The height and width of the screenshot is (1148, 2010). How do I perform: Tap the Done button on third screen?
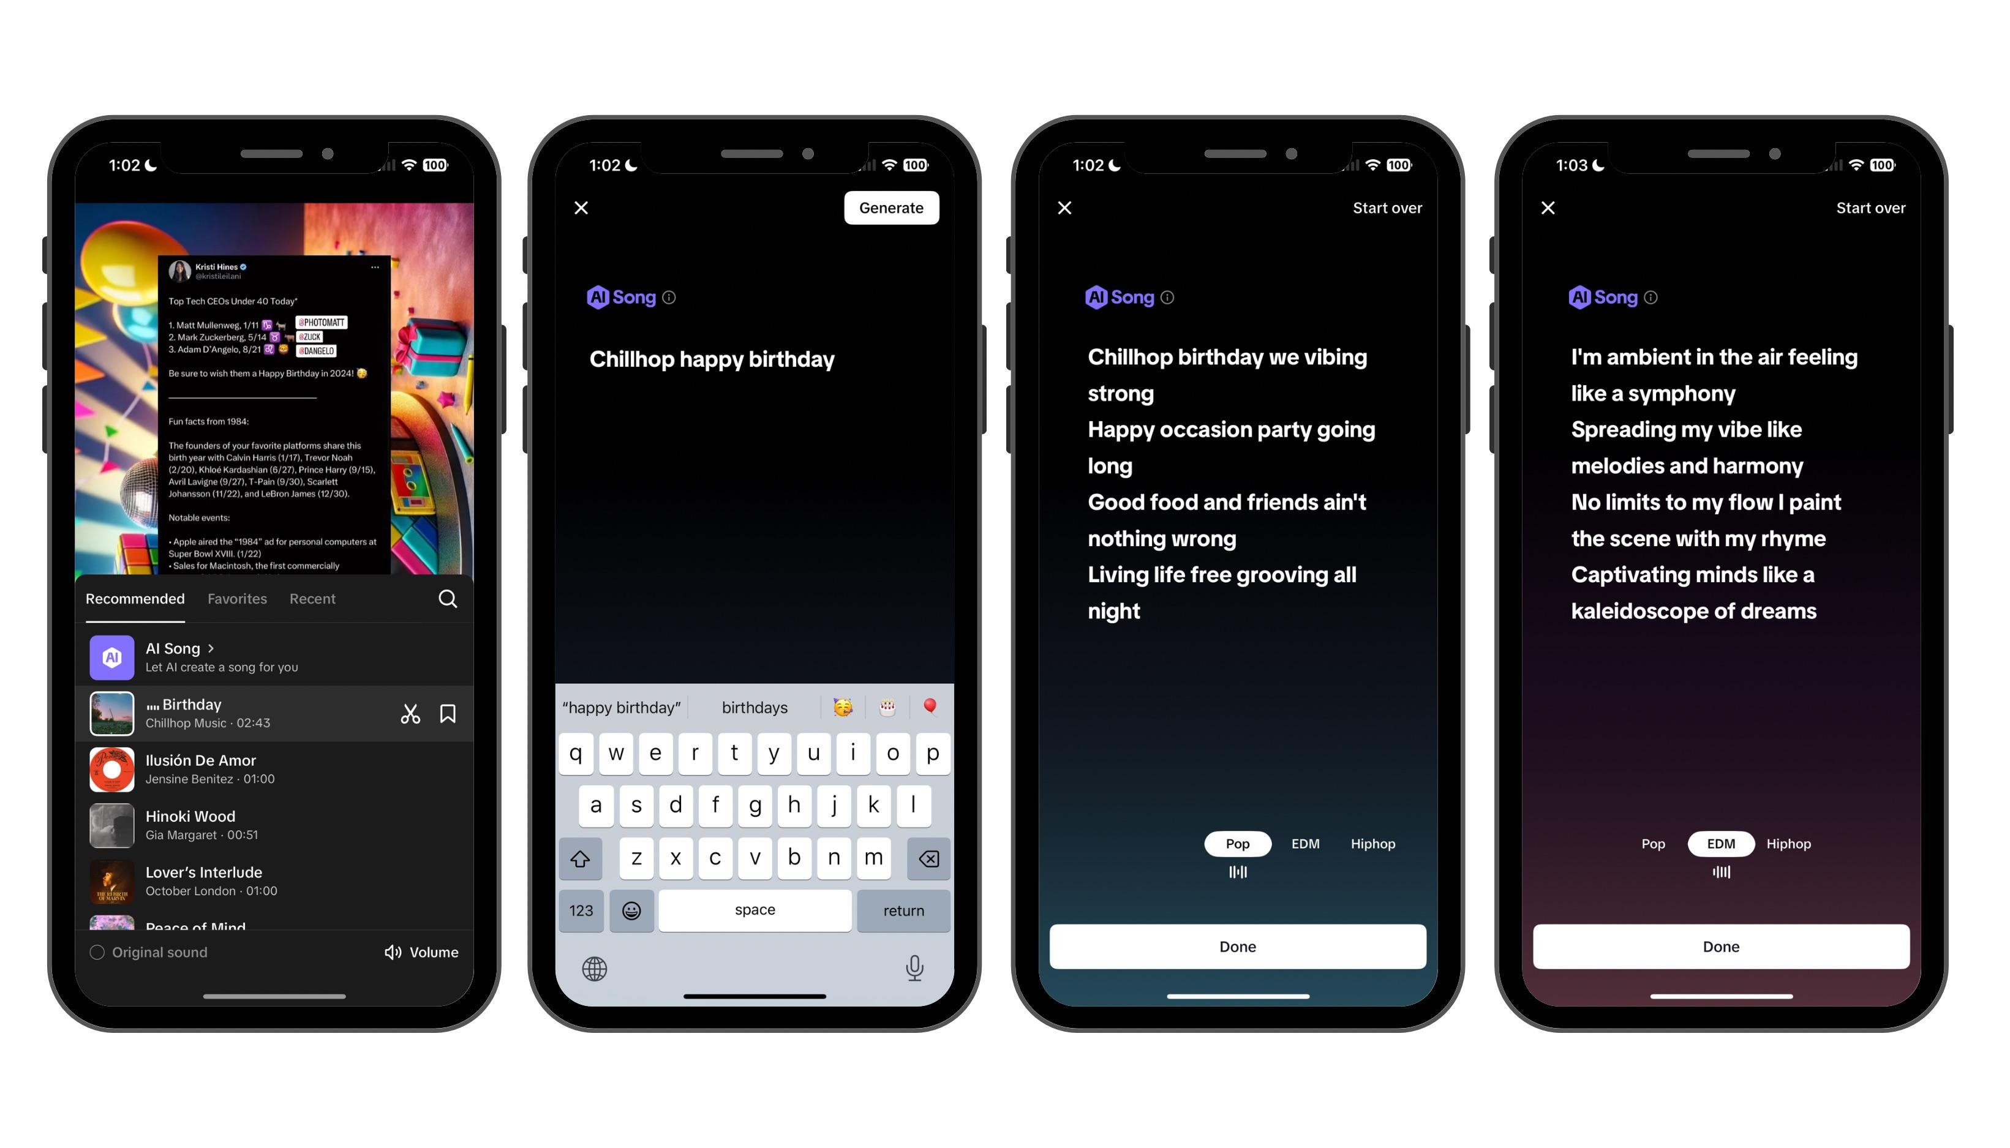(x=1237, y=945)
